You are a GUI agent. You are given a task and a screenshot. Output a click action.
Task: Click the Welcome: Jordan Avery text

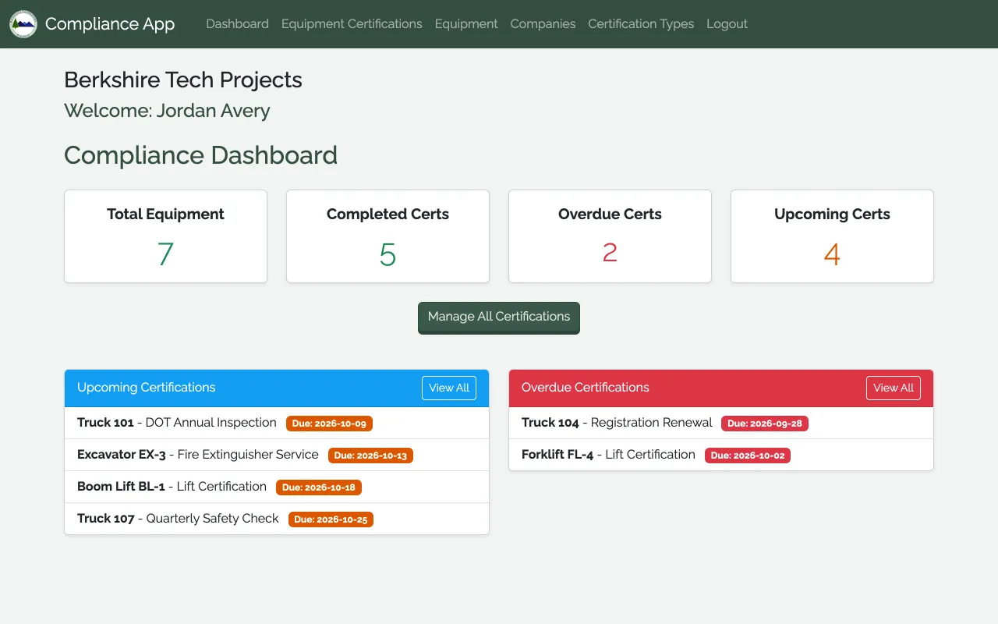167,111
